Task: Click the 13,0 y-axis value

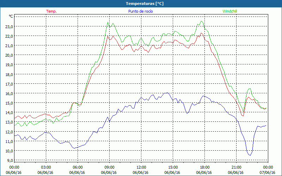Action: [x=10, y=122]
